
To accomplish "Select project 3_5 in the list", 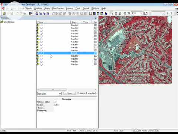I will [66, 64].
